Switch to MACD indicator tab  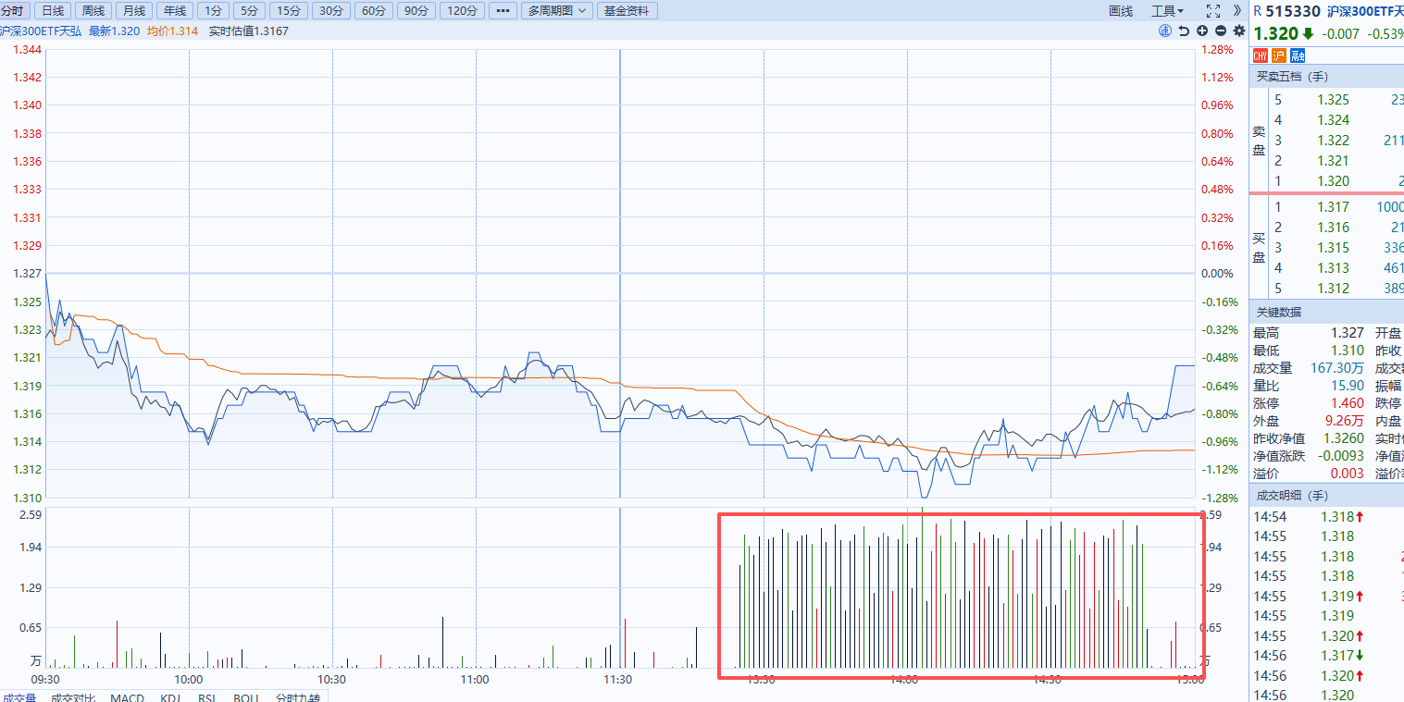[127, 697]
